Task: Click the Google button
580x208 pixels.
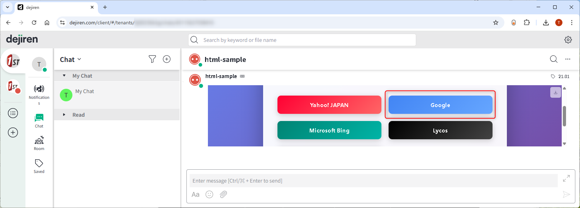Action: (441, 105)
